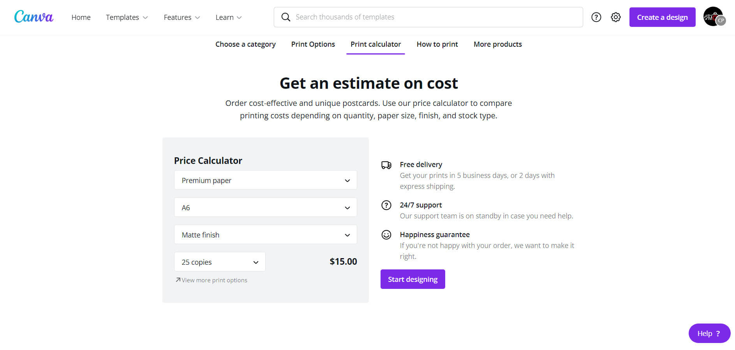Open the help question mark icon in header
The width and height of the screenshot is (735, 350).
[596, 17]
